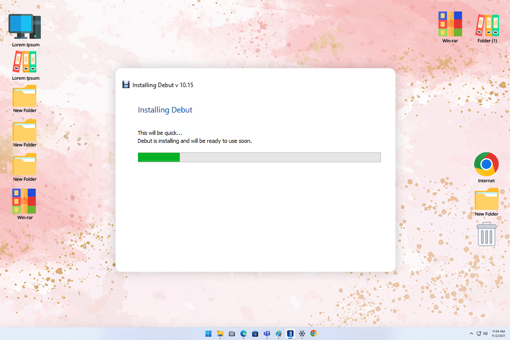The width and height of the screenshot is (510, 340).
Task: Launch Microsoft Edge from the taskbar
Action: point(244,334)
